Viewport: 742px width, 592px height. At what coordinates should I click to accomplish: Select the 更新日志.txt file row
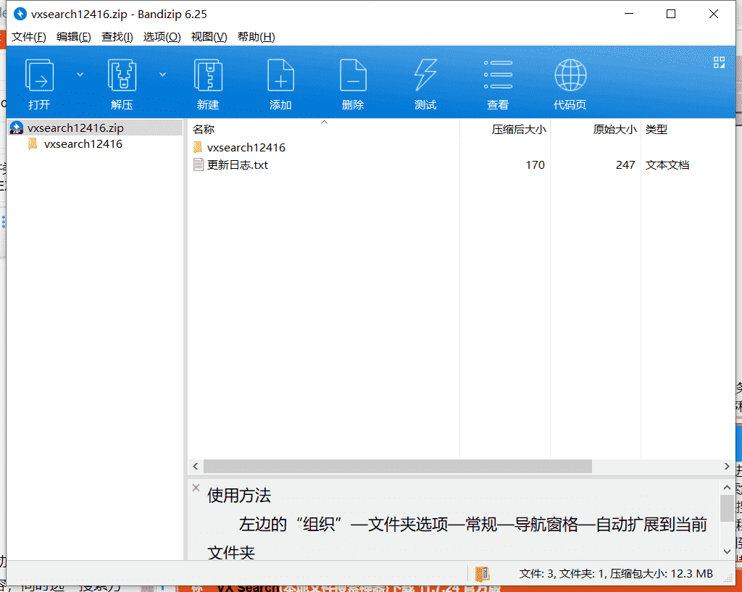[462, 164]
